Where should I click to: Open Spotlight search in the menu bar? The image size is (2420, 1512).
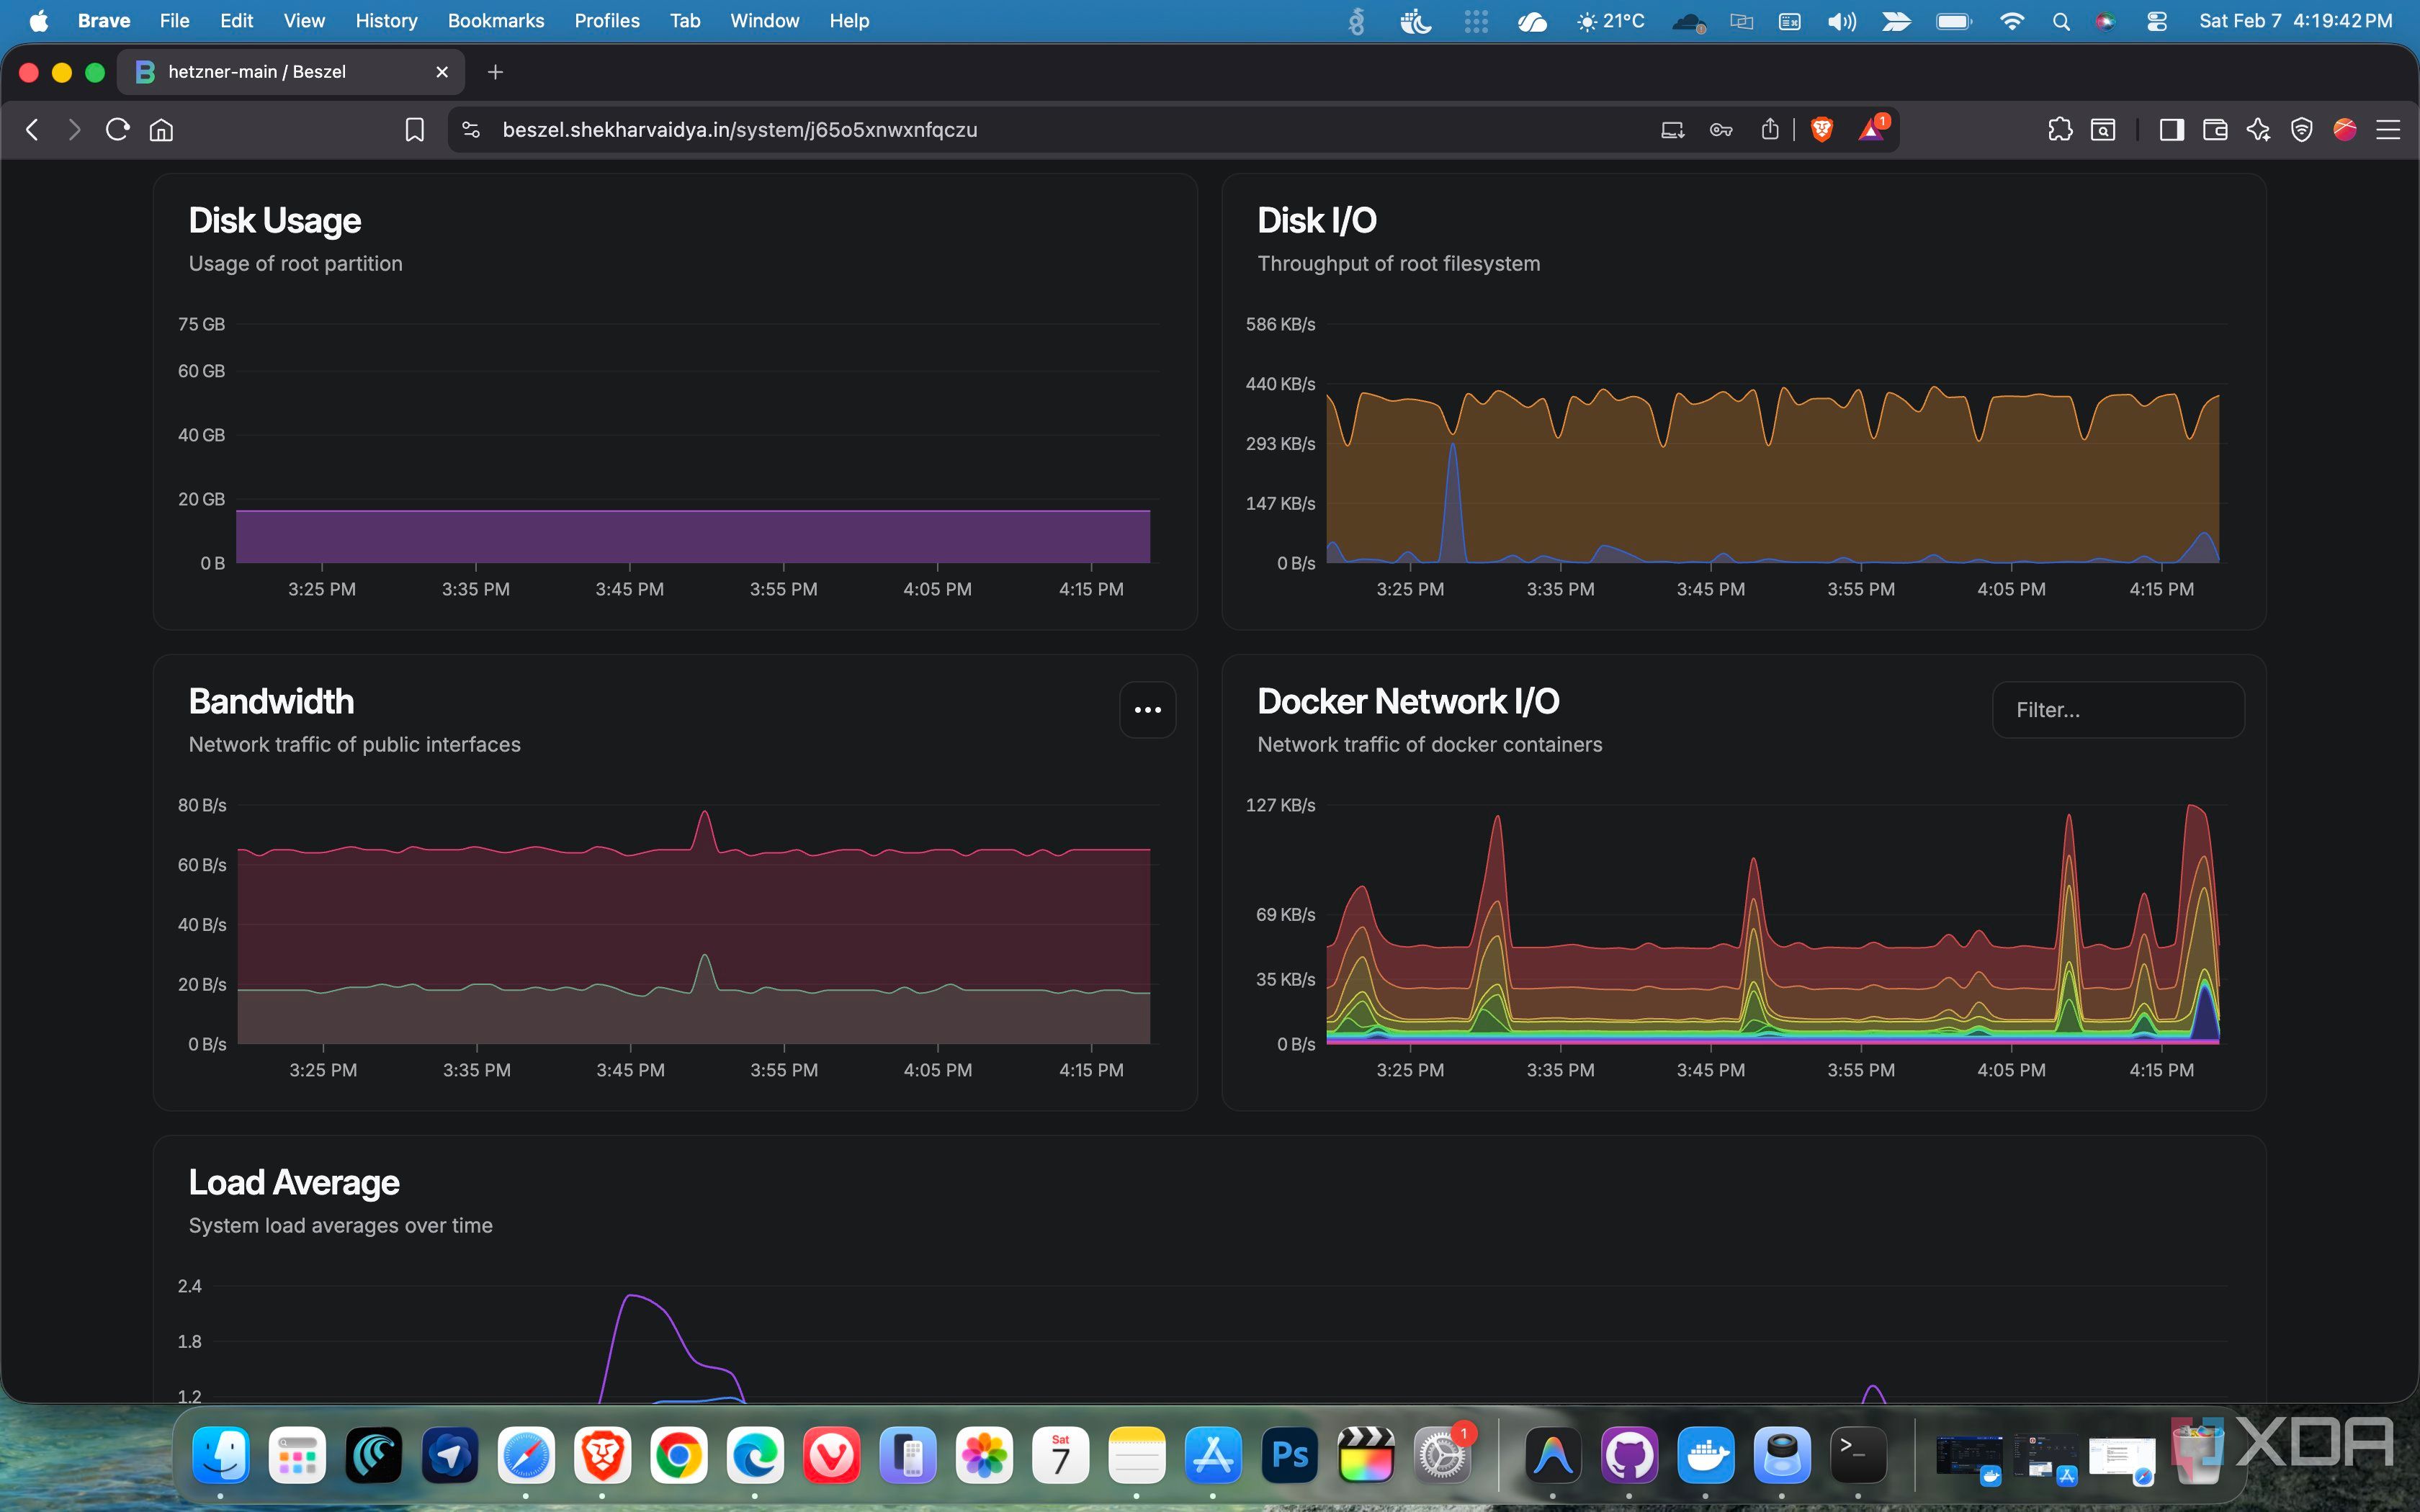pos(2060,21)
